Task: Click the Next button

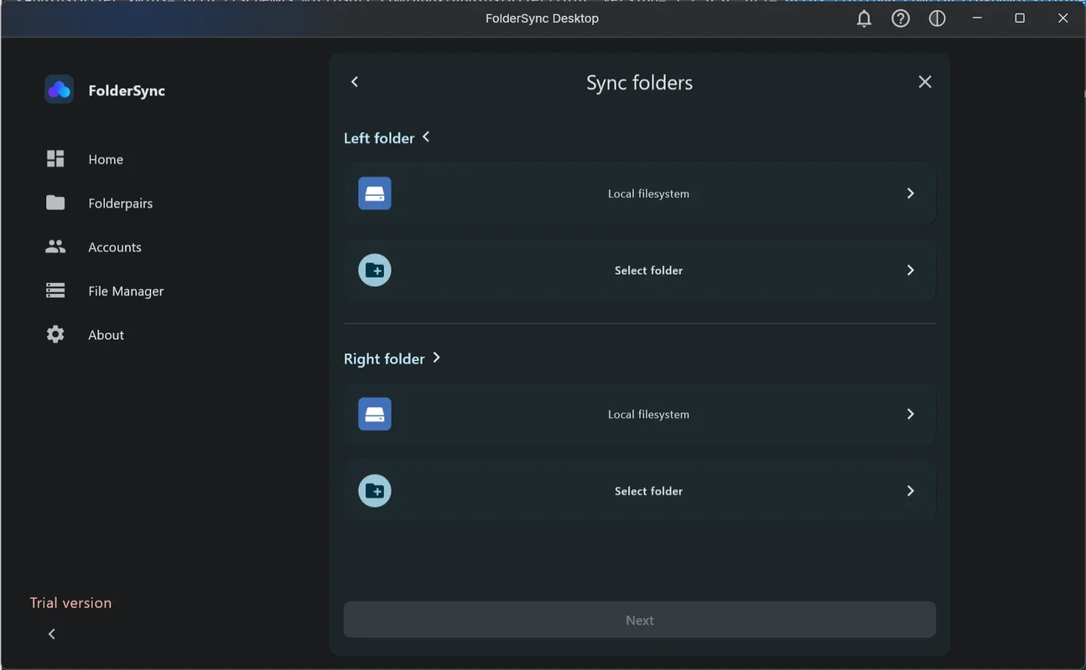Action: [x=640, y=621]
